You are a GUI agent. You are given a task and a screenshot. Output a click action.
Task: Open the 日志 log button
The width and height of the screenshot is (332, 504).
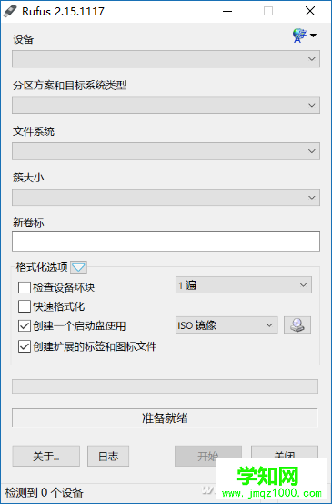108,456
